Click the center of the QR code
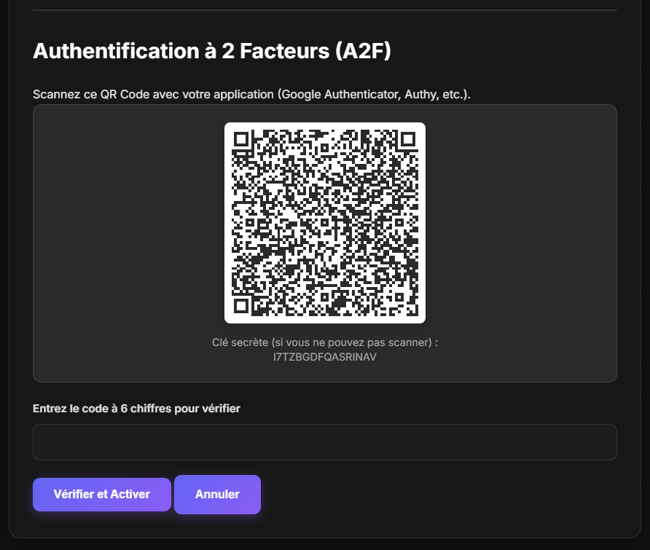Viewport: 650px width, 550px height. (x=324, y=222)
